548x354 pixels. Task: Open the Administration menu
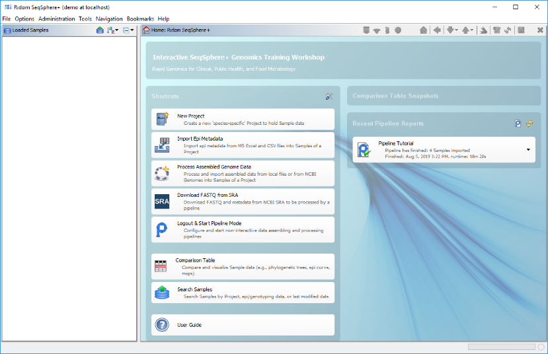(57, 19)
